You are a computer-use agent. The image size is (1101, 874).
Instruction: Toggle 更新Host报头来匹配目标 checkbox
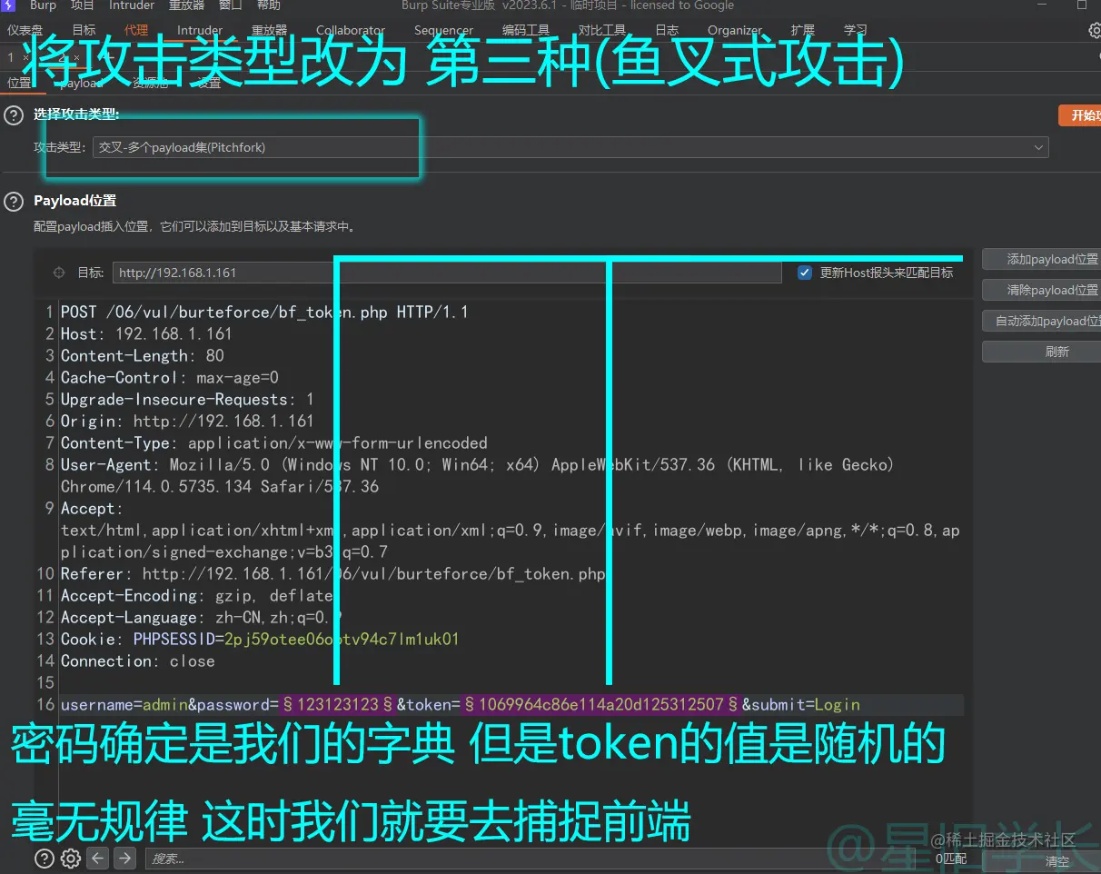804,273
